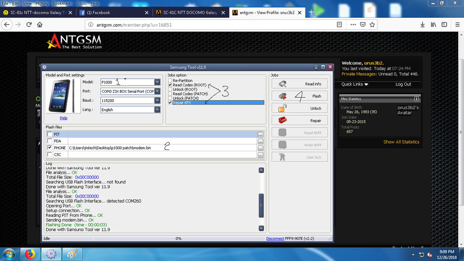
Task: Click the Samsung Tool title bar gear icon
Action: (45, 67)
